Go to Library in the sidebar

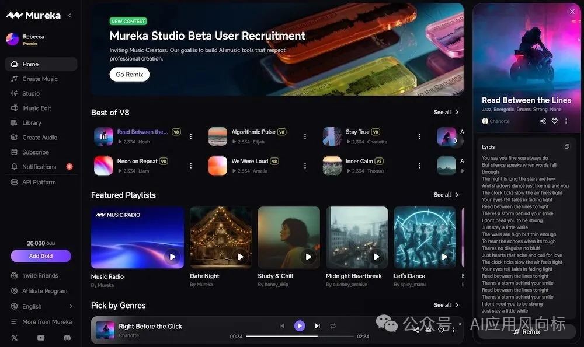coord(32,123)
